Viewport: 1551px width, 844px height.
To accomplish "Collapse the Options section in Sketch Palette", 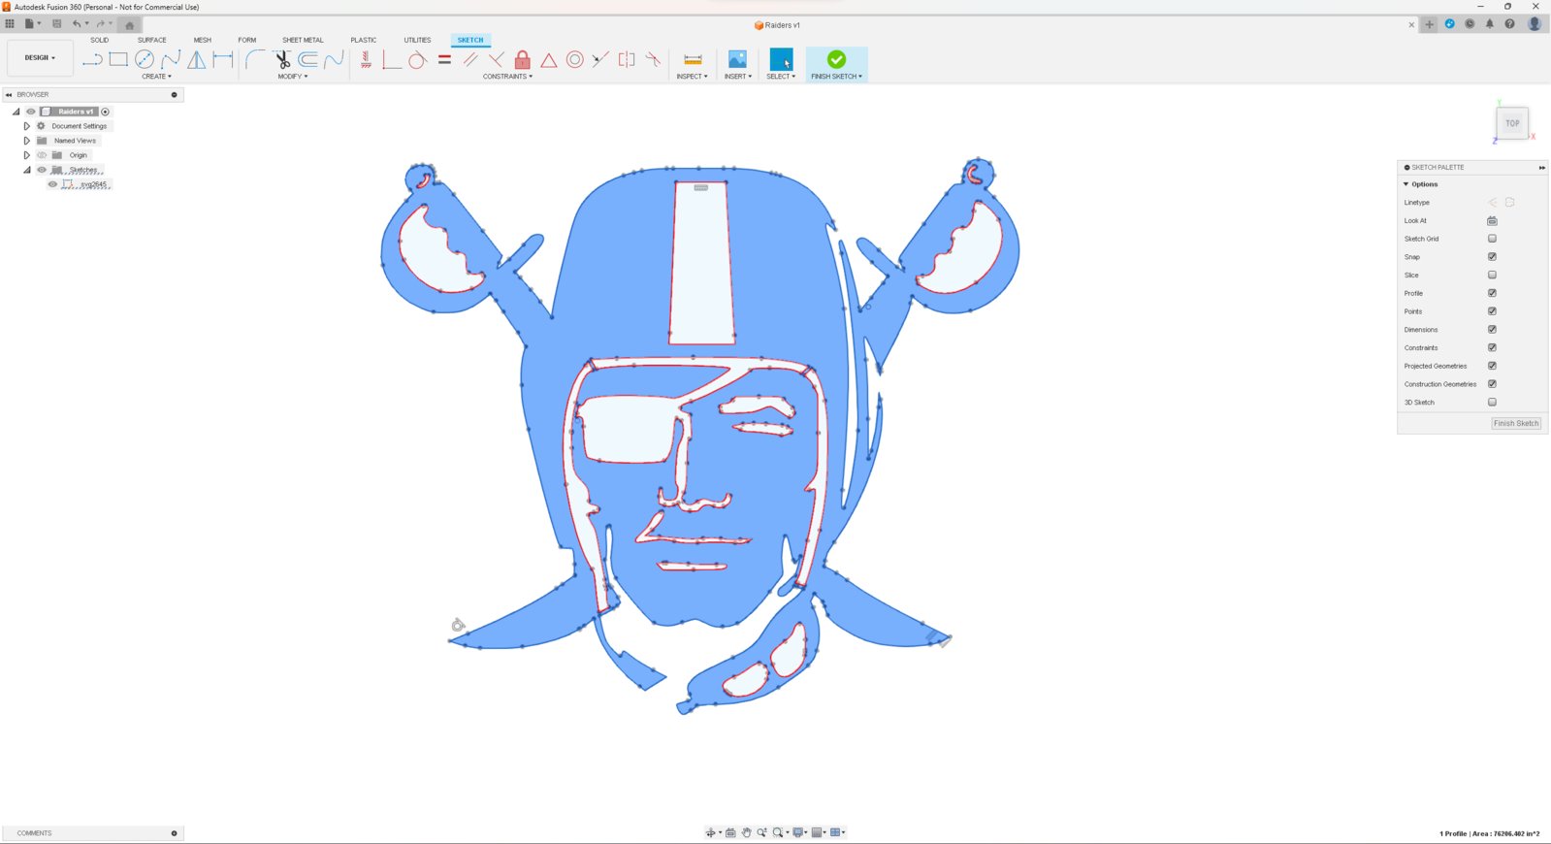I will coord(1406,184).
